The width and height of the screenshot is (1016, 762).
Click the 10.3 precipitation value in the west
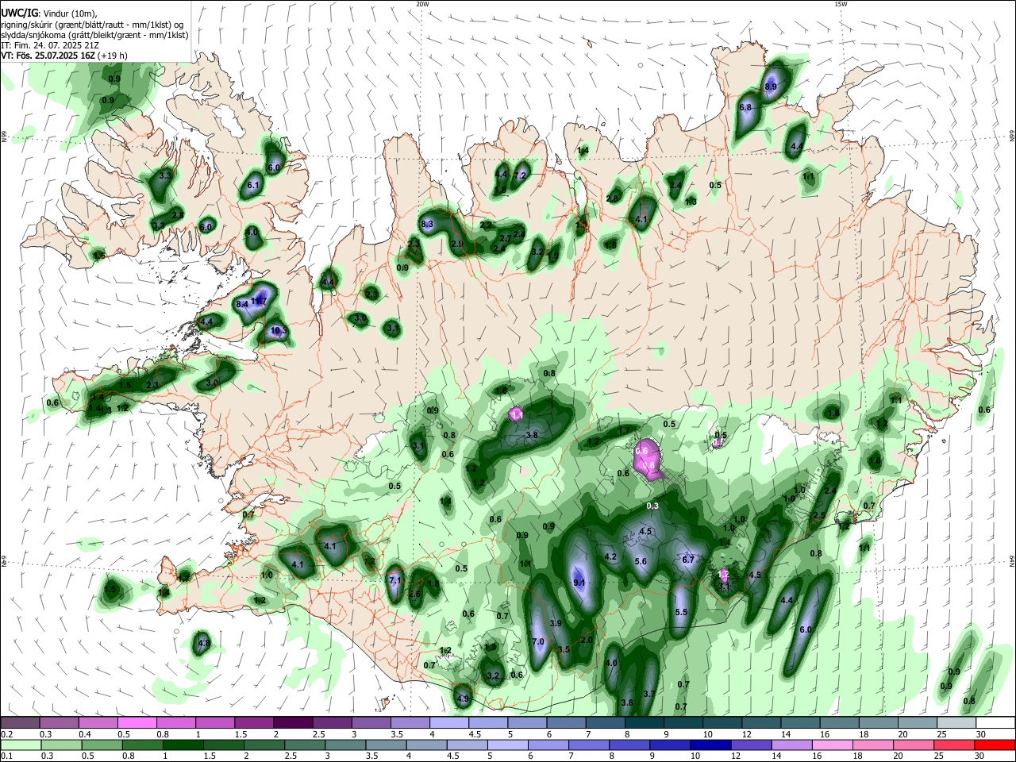[x=279, y=331]
